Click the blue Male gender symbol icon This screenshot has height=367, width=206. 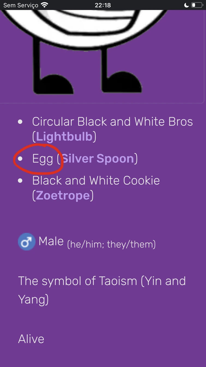coord(26,241)
